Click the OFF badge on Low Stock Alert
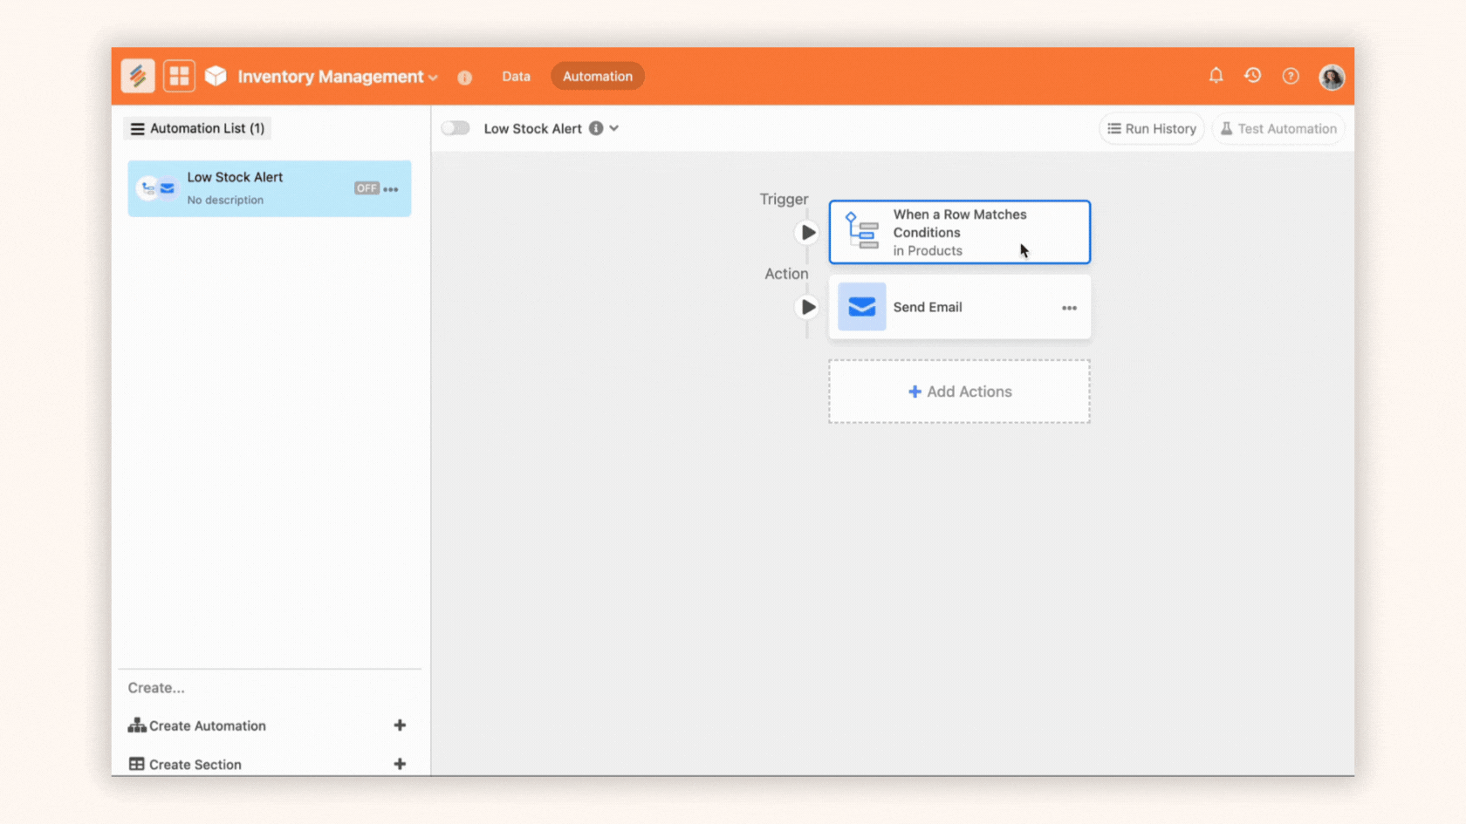 tap(366, 188)
